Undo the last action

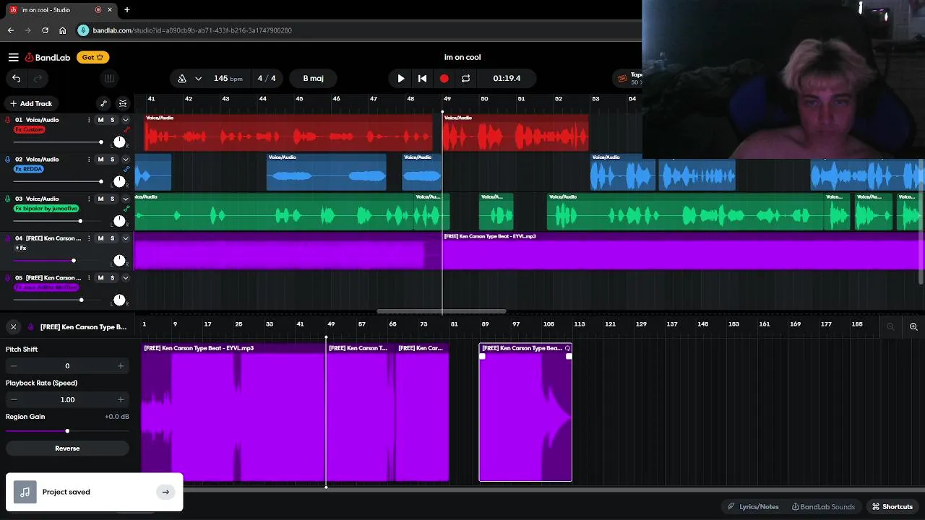click(16, 78)
